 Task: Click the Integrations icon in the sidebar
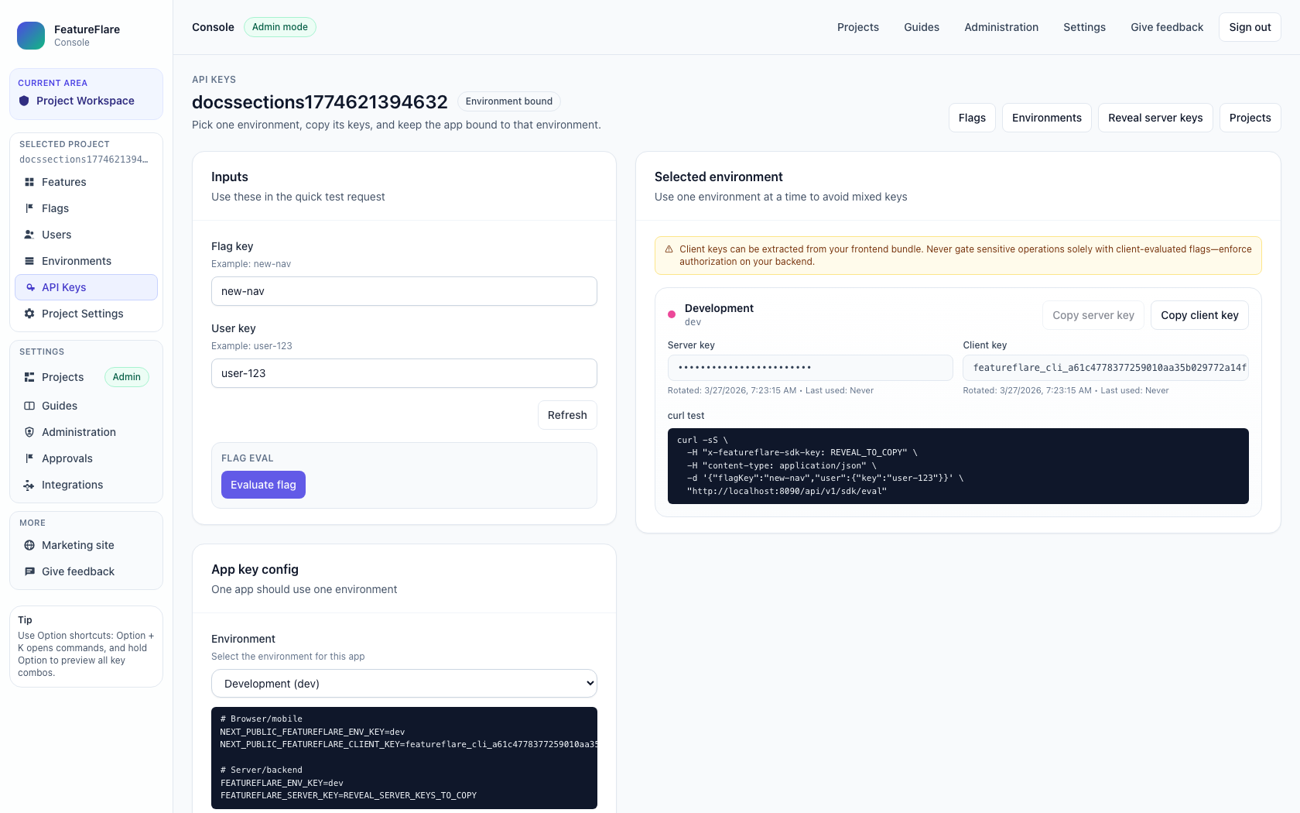pos(29,485)
